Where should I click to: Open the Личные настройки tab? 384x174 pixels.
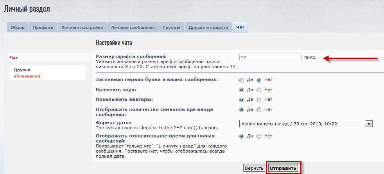82,27
